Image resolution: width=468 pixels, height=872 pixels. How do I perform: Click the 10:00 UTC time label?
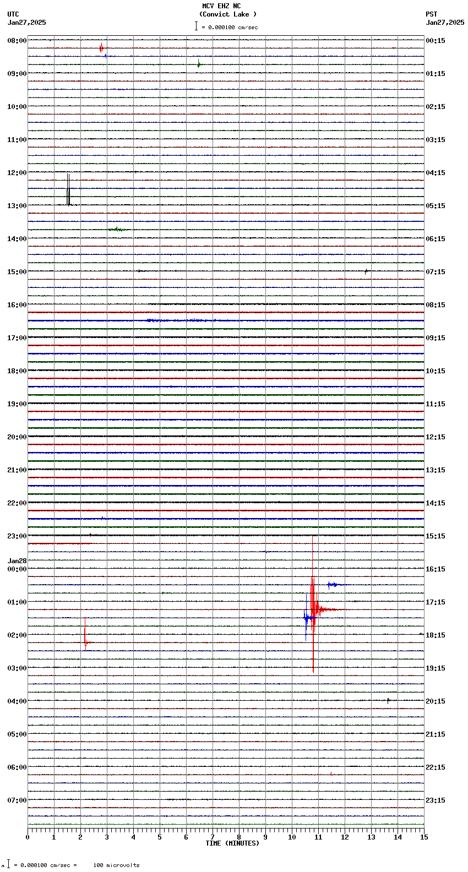click(17, 107)
